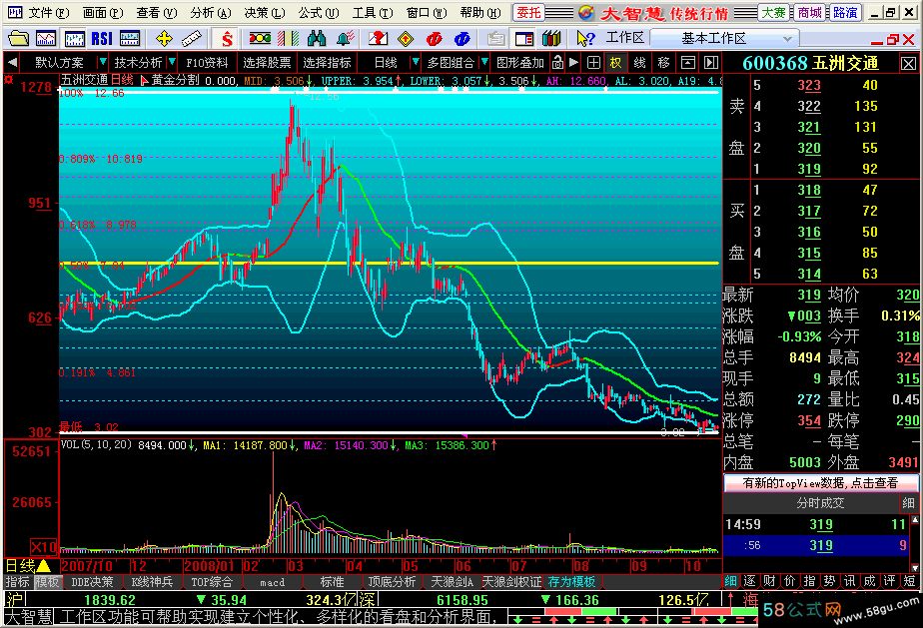Switch to the 顶底分析 template tab
The image size is (923, 628).
[392, 582]
